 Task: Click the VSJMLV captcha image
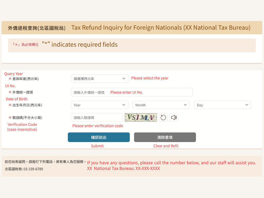pyautogui.click(x=141, y=117)
